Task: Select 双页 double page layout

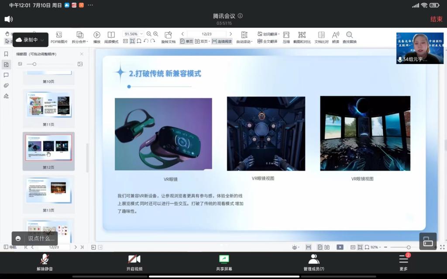Action: click(203, 41)
